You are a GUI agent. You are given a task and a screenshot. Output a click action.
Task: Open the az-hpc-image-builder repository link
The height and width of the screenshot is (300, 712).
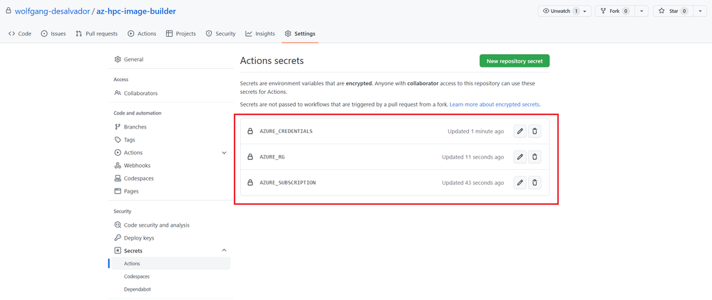(x=136, y=11)
